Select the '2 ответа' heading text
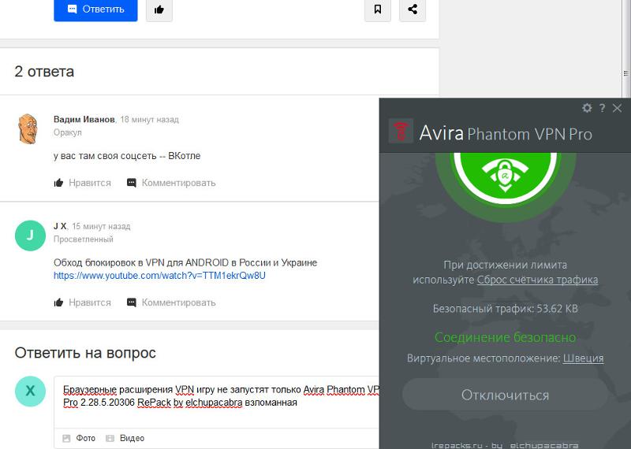 (x=44, y=72)
